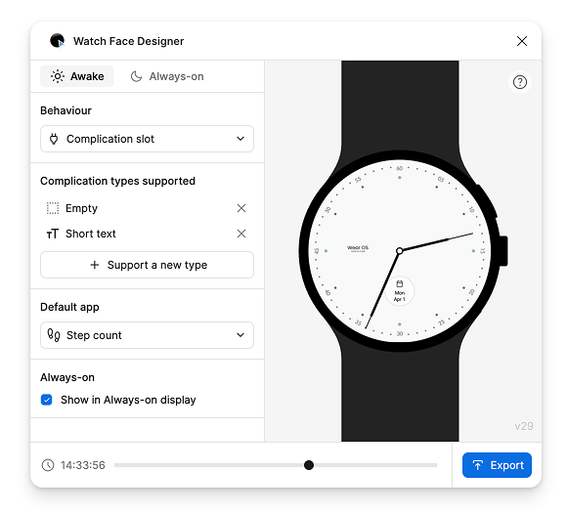Click the dotted Empty type icon

(x=53, y=208)
